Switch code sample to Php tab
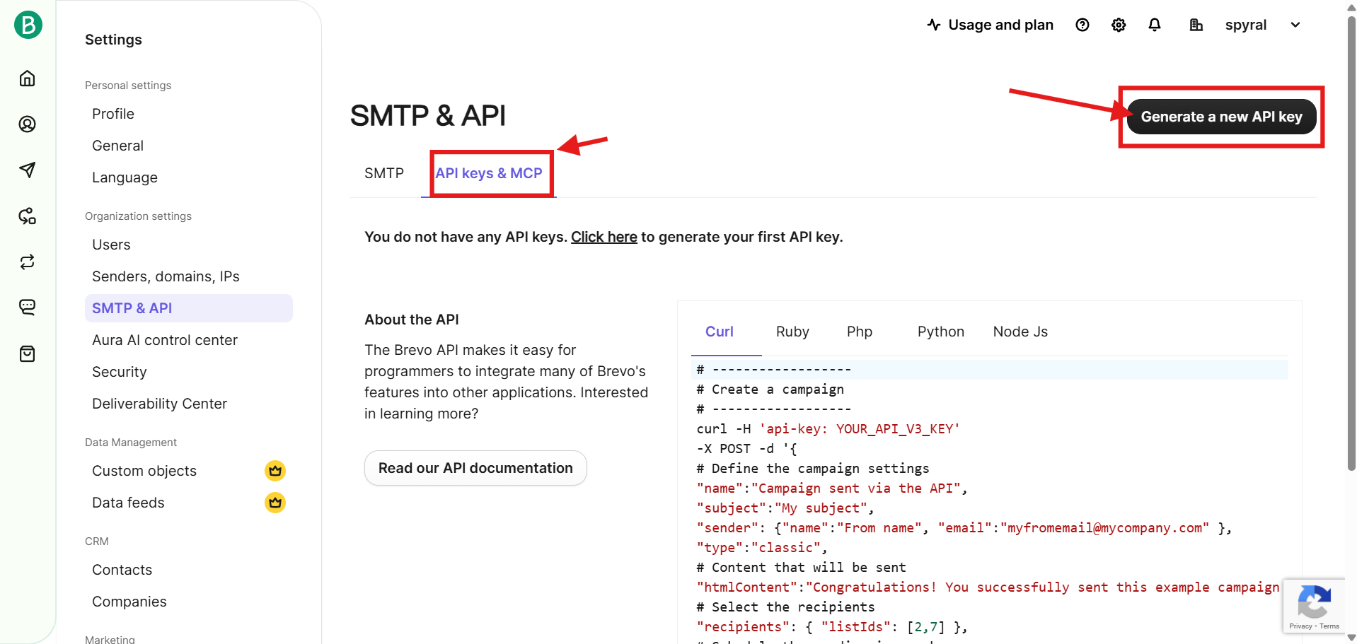Image resolution: width=1357 pixels, height=644 pixels. point(860,332)
